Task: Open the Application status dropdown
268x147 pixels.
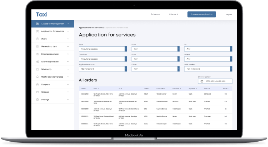Action: [103, 69]
